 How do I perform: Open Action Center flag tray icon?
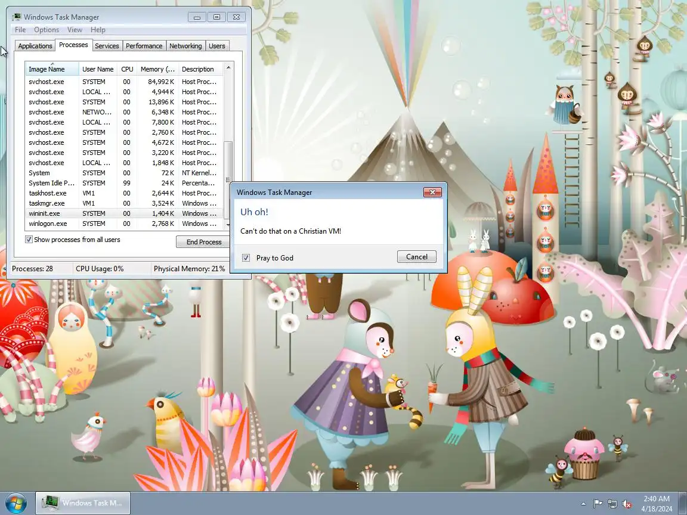(598, 504)
